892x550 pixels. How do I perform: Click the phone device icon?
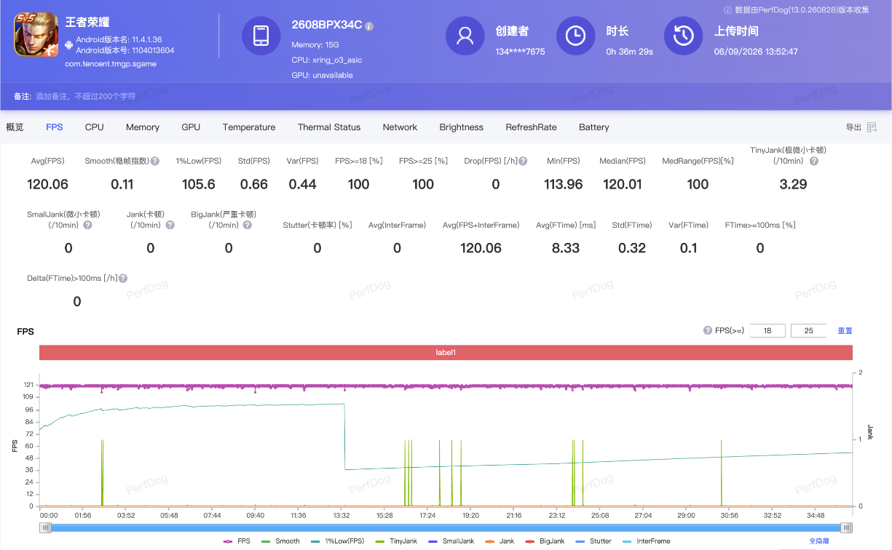point(262,36)
